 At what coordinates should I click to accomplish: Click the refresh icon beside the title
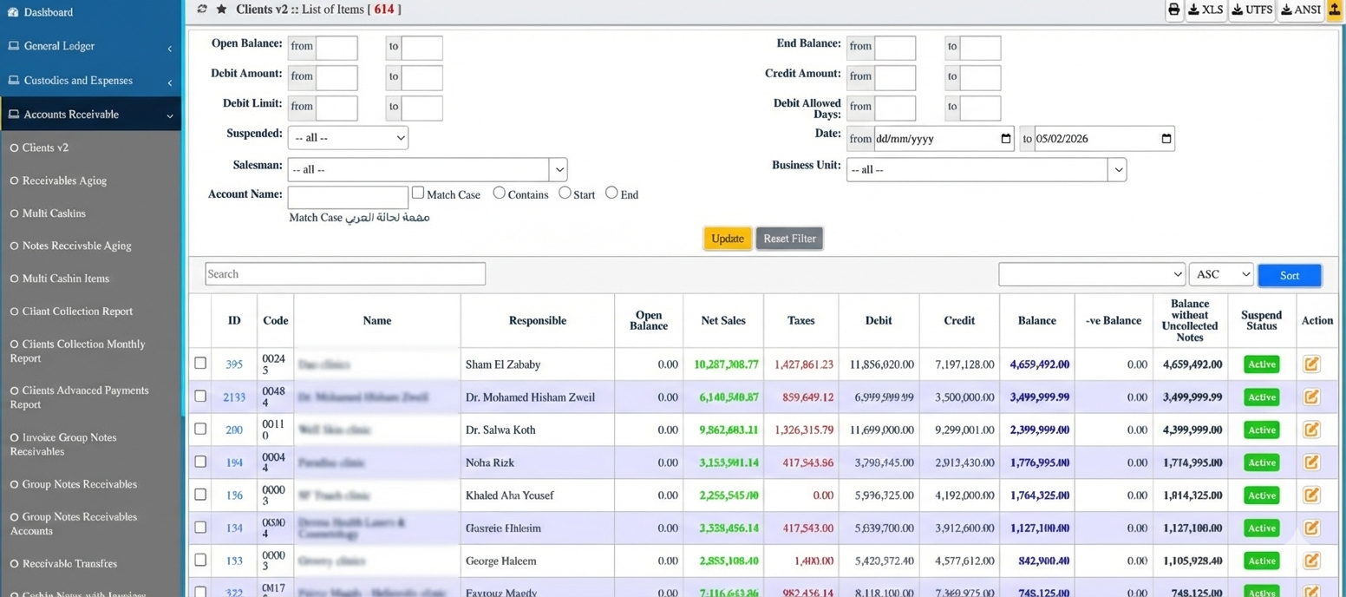click(202, 10)
